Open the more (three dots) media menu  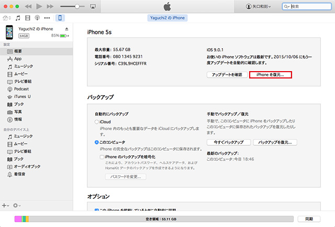pyautogui.click(x=47, y=18)
